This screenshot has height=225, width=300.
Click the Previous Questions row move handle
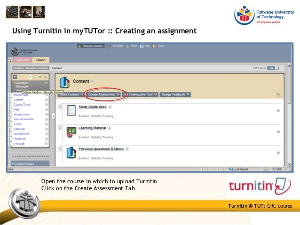pos(60,149)
